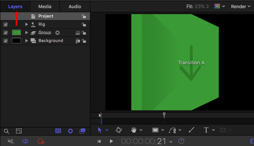Image resolution: width=254 pixels, height=146 pixels.
Task: Expand the Rig disclosure triangle
Action: (27, 25)
